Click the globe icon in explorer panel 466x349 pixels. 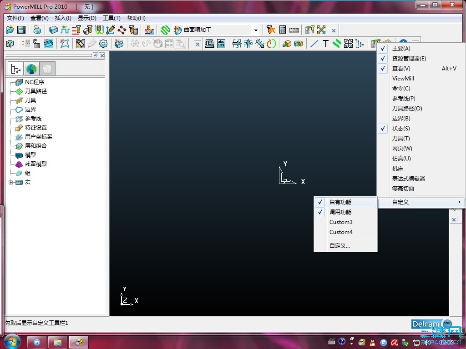tap(31, 69)
